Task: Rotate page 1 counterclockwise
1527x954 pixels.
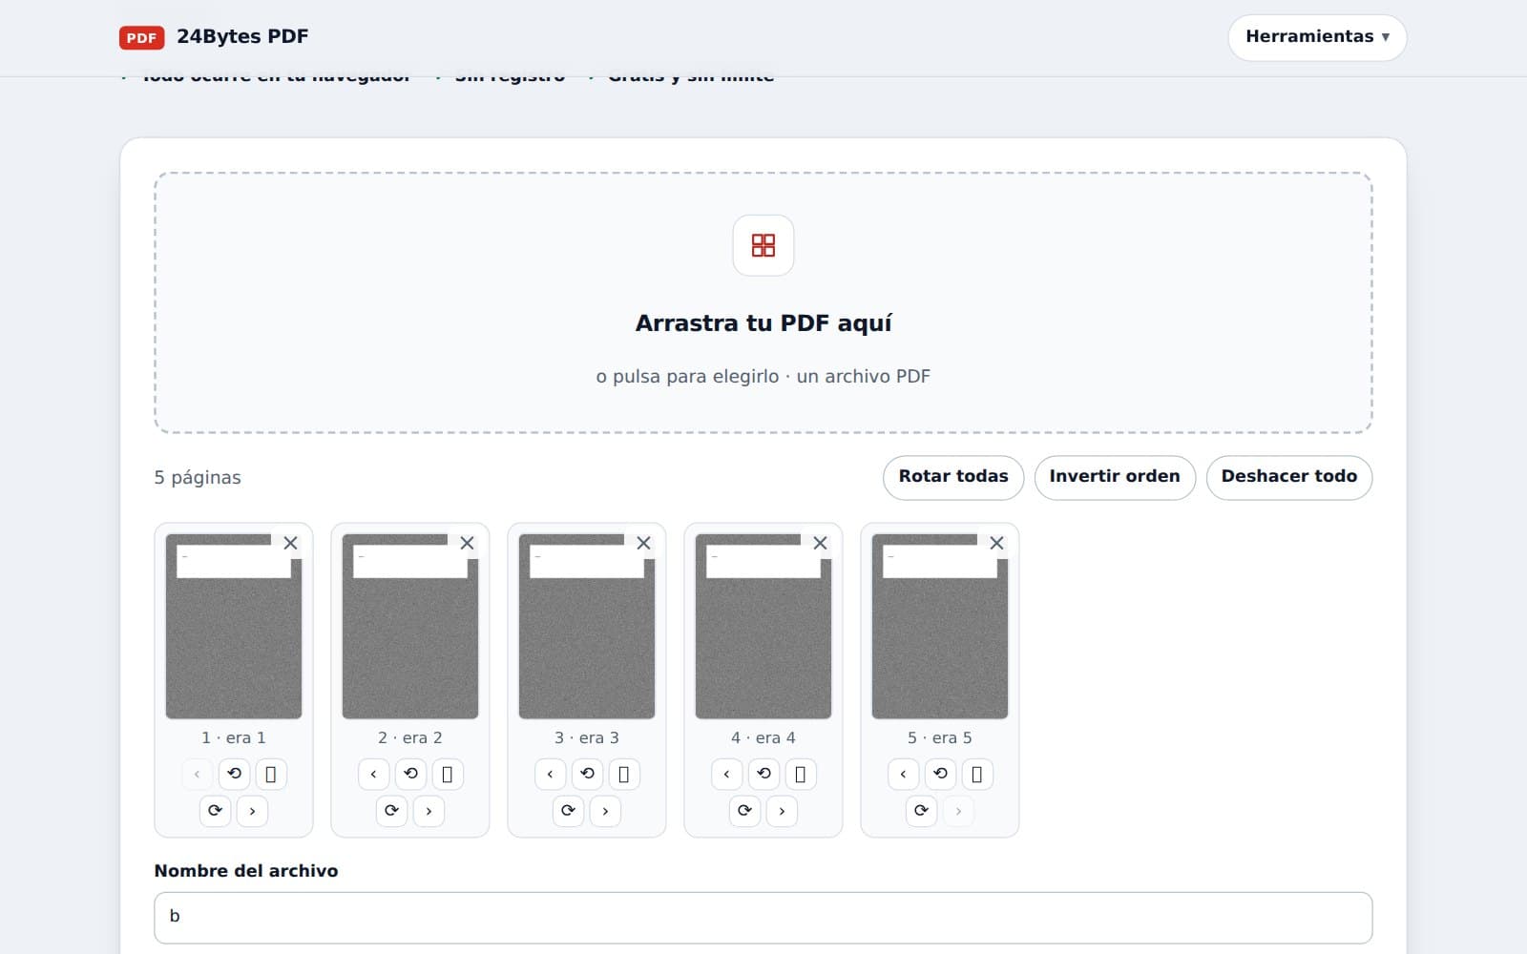Action: point(234,774)
